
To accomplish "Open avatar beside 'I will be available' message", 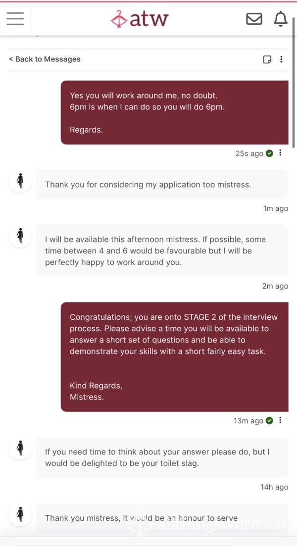I will pyautogui.click(x=20, y=236).
